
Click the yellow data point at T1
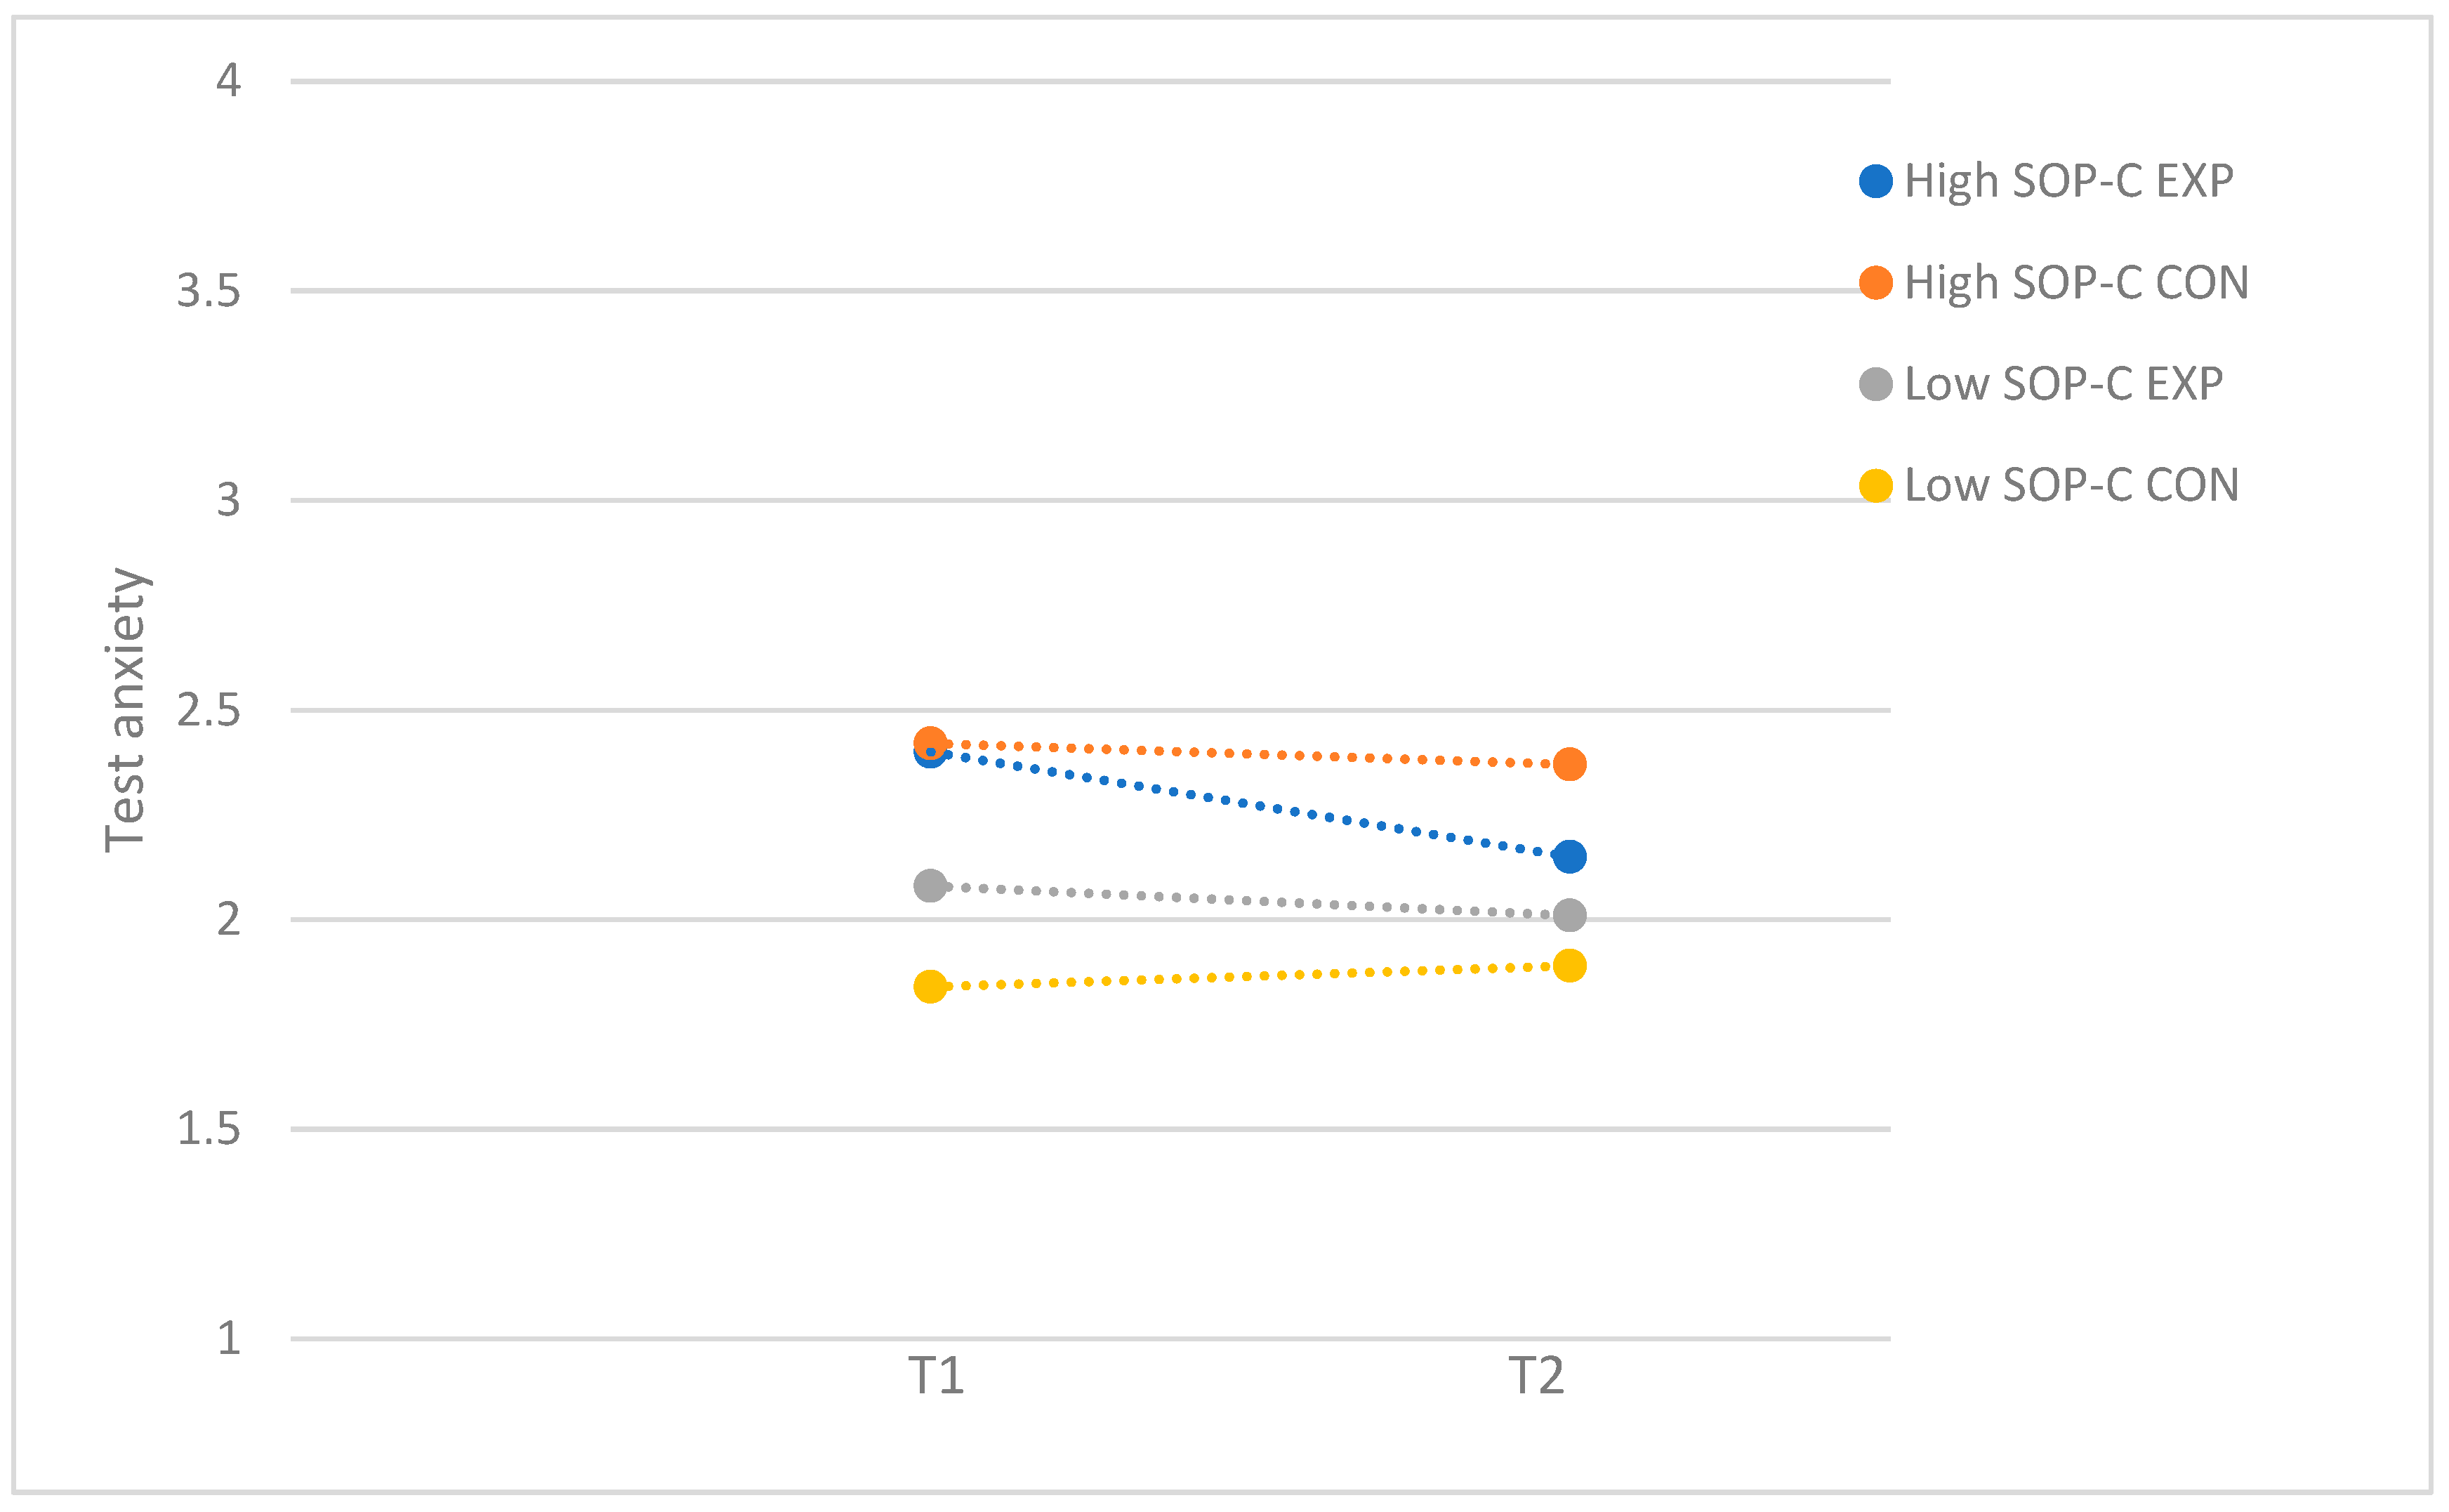click(930, 987)
